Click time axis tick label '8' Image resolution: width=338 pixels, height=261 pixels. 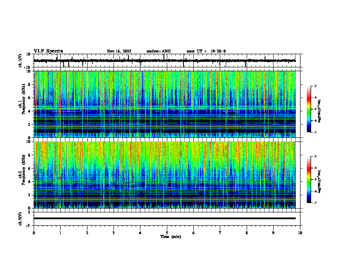[x=247, y=233]
